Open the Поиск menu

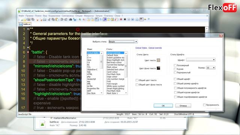pos(38,16)
